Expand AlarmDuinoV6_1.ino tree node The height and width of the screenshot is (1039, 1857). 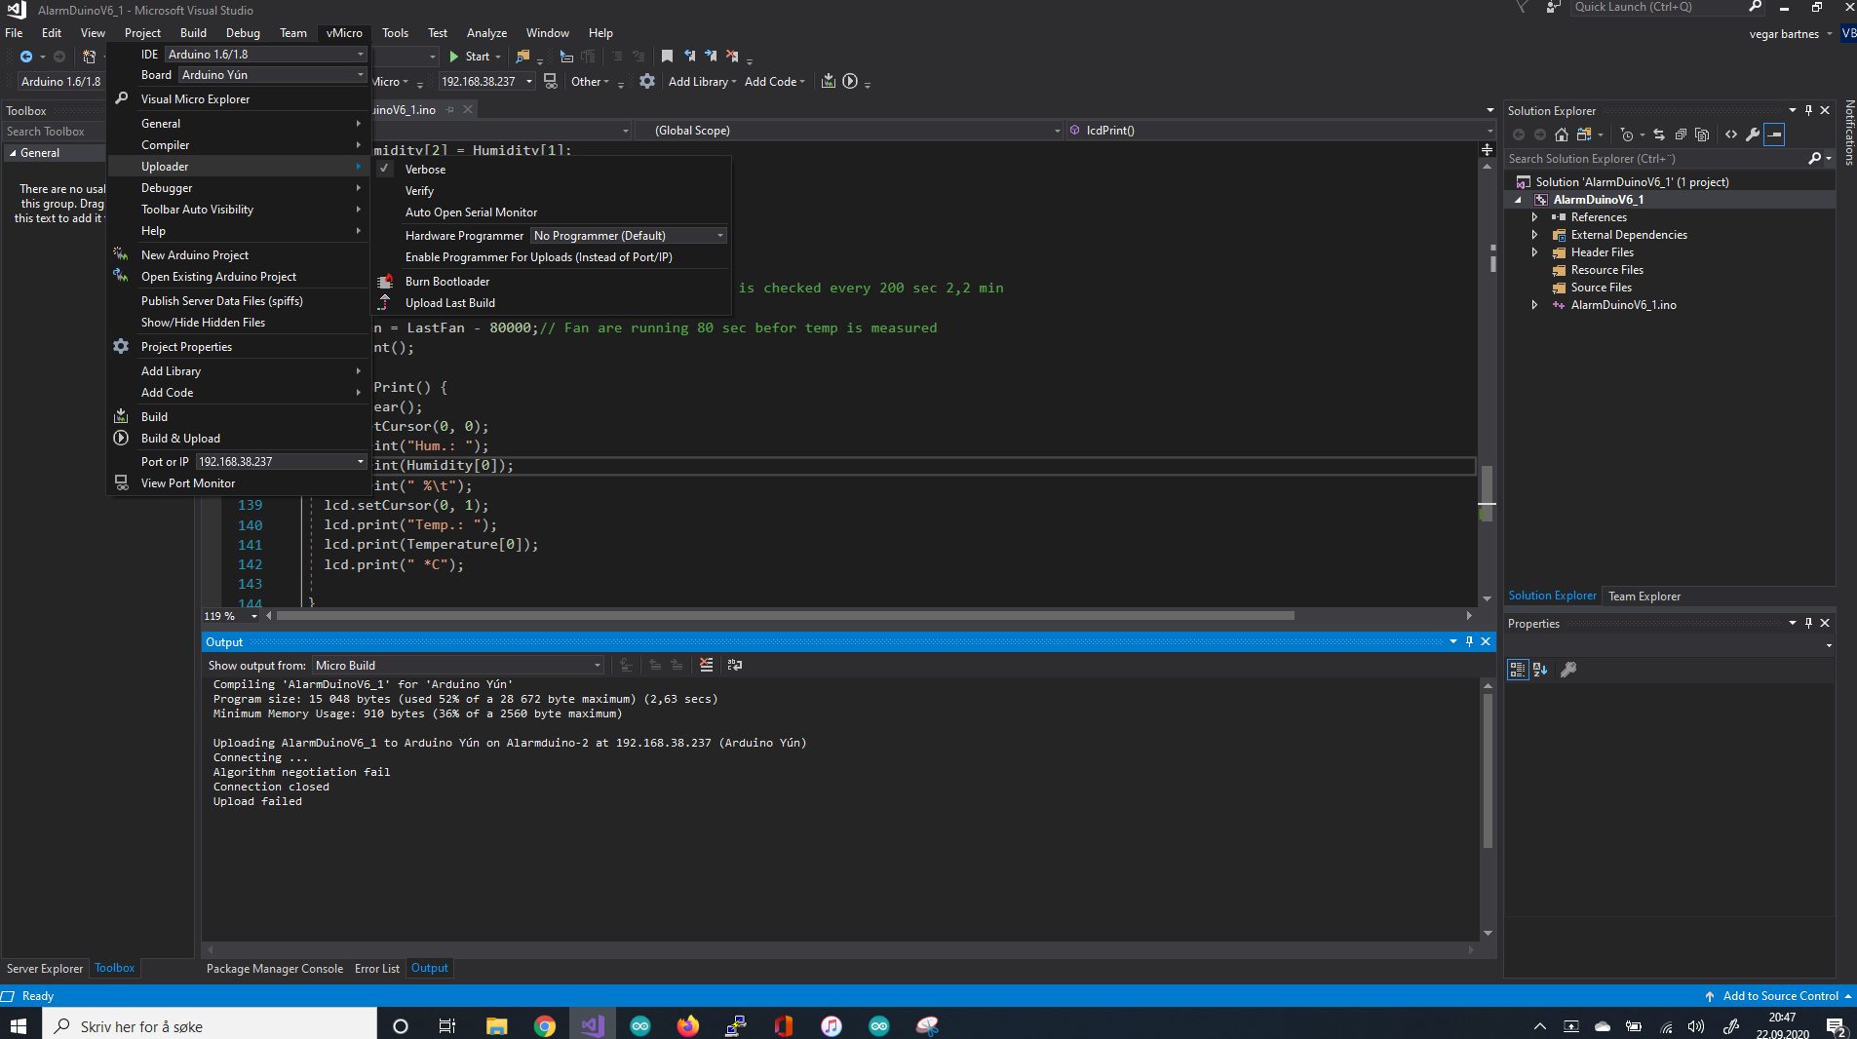(1534, 305)
